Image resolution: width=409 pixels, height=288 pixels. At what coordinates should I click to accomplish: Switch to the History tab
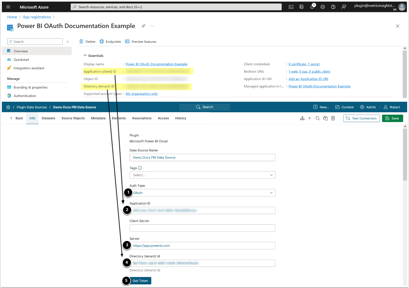181,118
